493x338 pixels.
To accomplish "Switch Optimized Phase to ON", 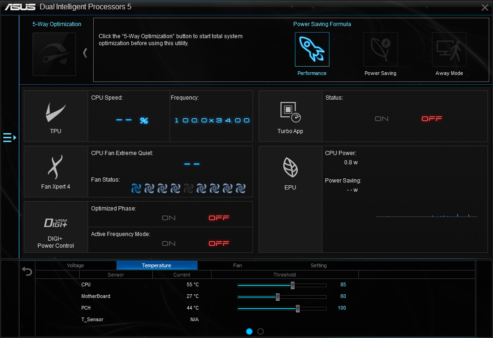I will [x=169, y=218].
